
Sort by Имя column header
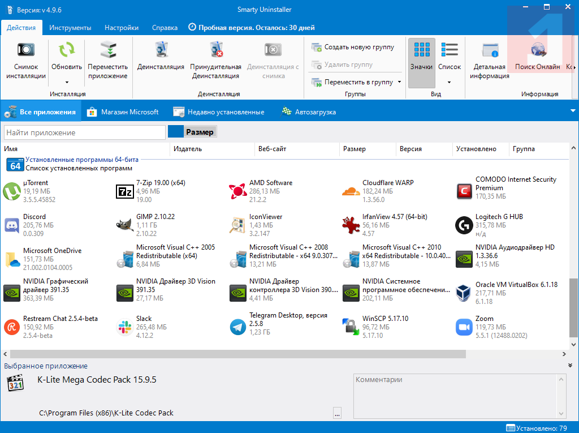click(85, 149)
